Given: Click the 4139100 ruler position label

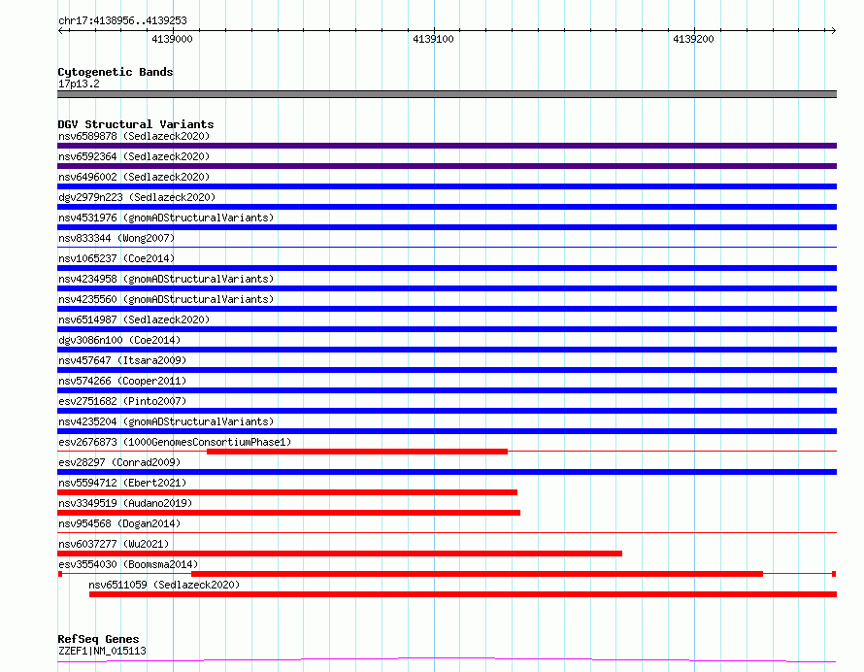Looking at the screenshot, I should 433,39.
